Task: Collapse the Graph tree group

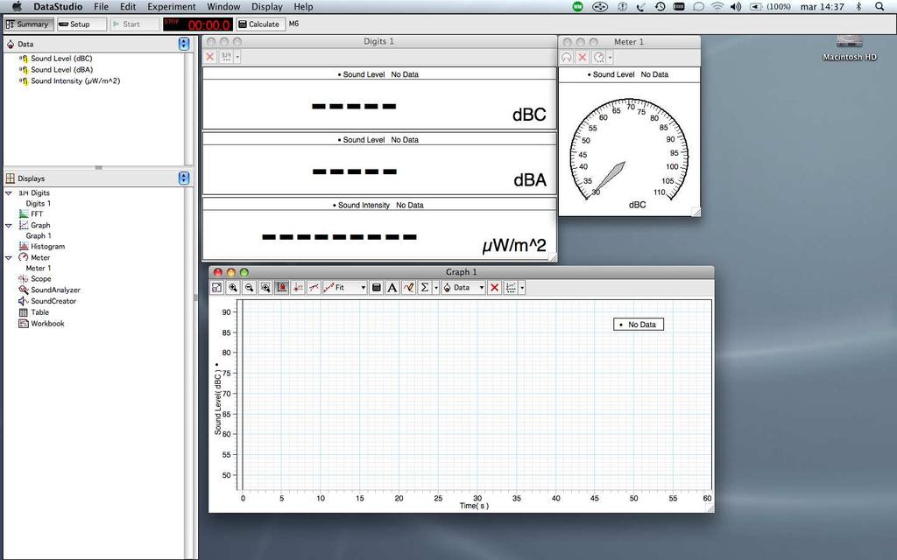Action: click(9, 225)
